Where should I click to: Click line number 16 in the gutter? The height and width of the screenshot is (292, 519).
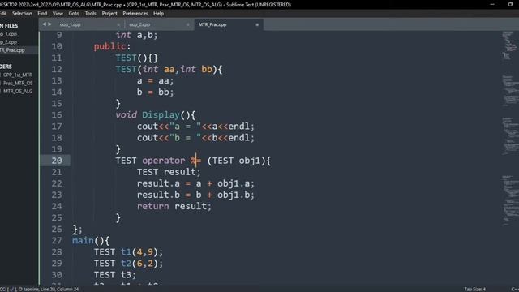point(57,115)
